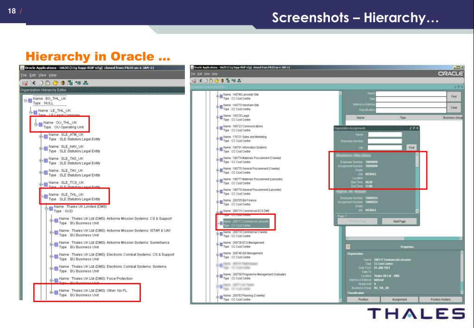This screenshot has height=328, width=474.
Task: Click node icon of 200783 Planning (Crawley)
Action: click(x=221, y=297)
